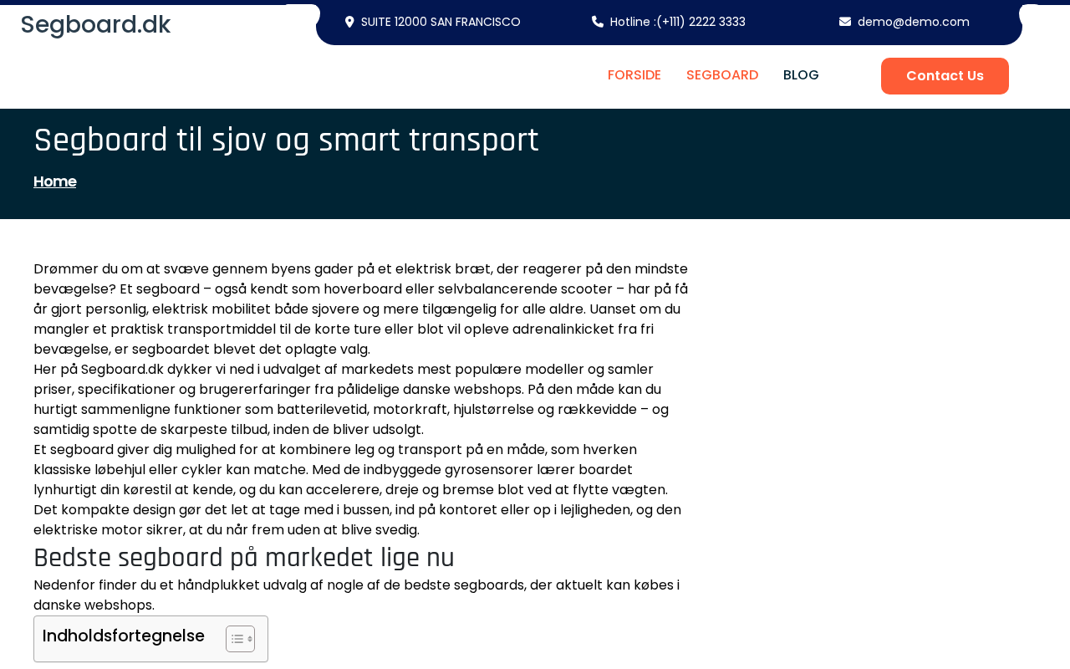Open the FORSIDE menu item
This screenshot has height=669, width=1070.
click(634, 75)
